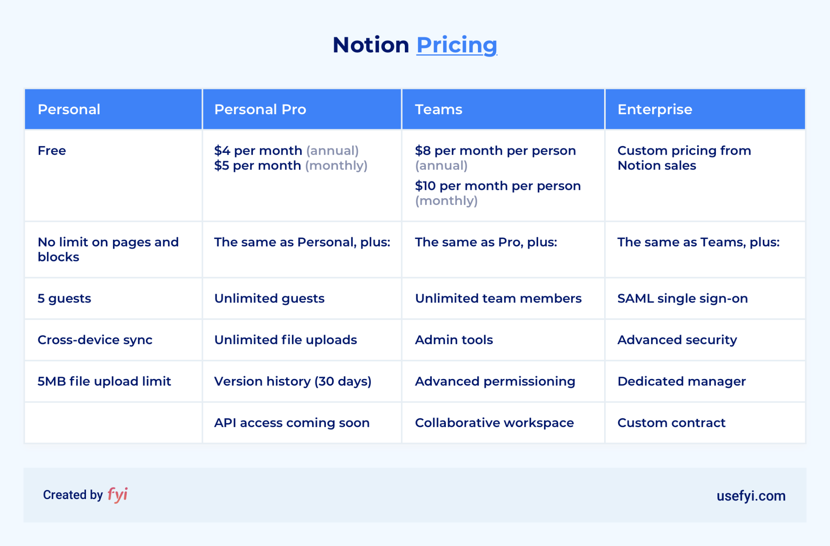830x546 pixels.
Task: Click the red fyi logo
Action: pyautogui.click(x=118, y=494)
